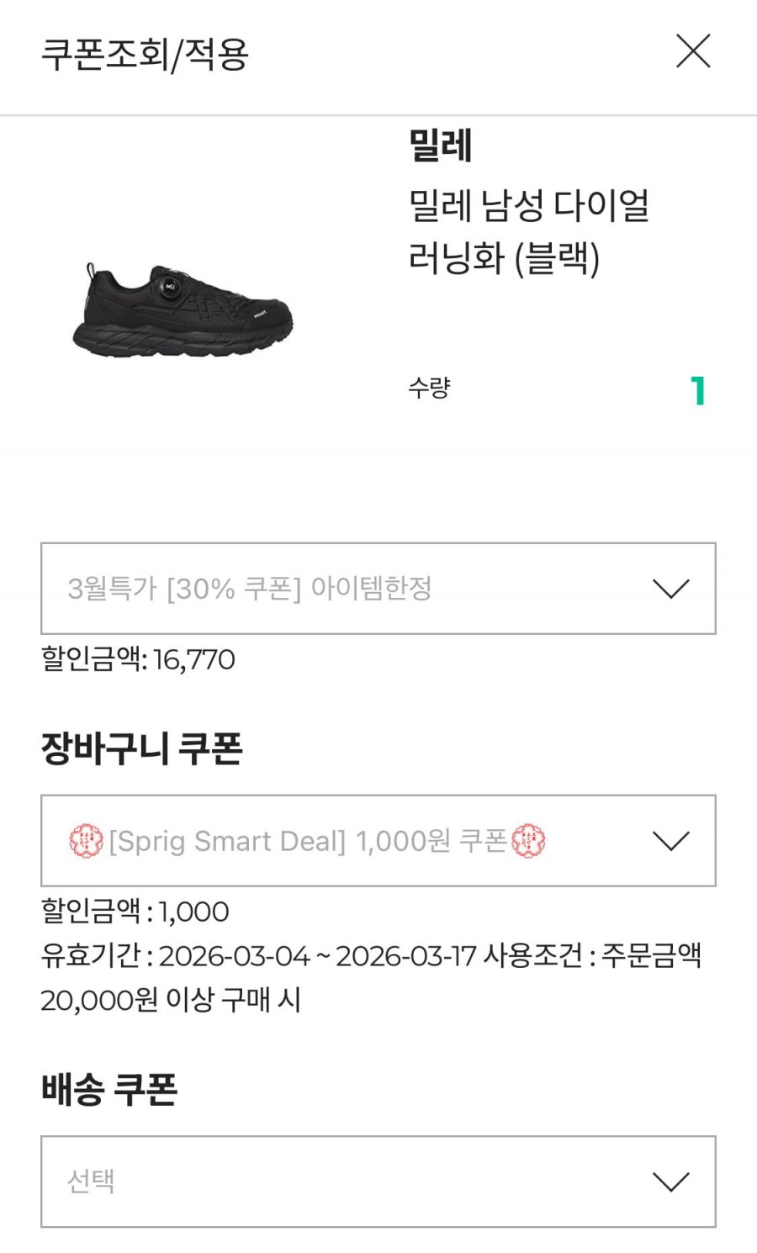Click the red emblem before [Sprig Smart Deal]
The width and height of the screenshot is (757, 1253).
[x=86, y=841]
